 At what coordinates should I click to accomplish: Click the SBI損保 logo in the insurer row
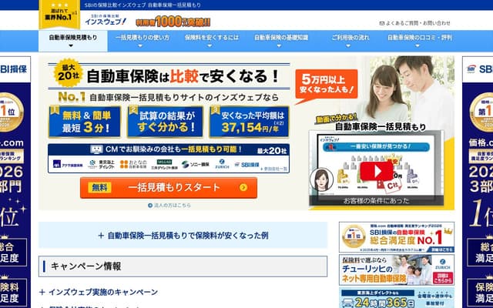tap(246, 164)
